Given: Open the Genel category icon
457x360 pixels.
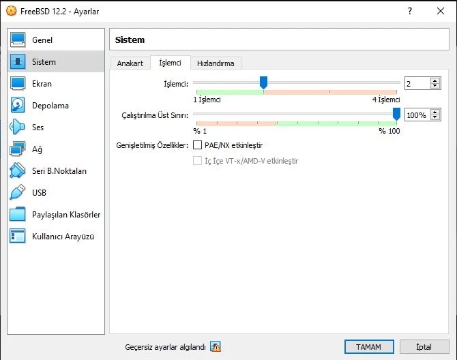Looking at the screenshot, I should click(18, 40).
